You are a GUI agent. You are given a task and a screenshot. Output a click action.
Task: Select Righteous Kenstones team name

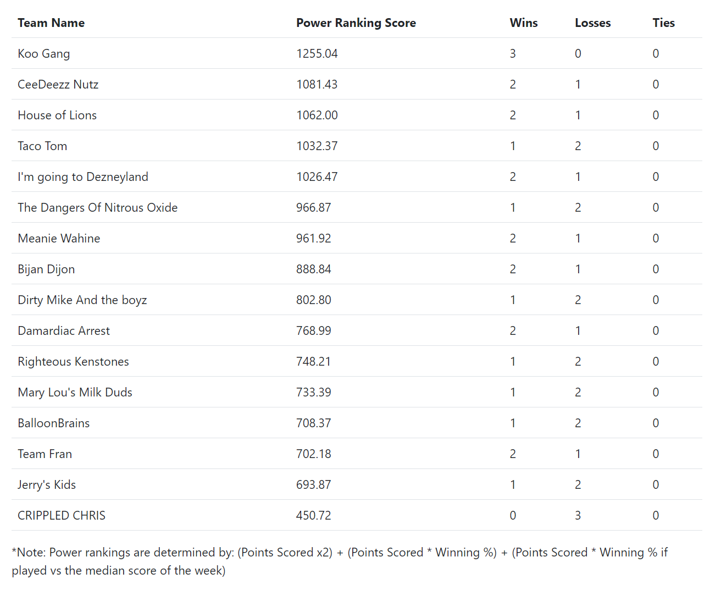(x=73, y=361)
